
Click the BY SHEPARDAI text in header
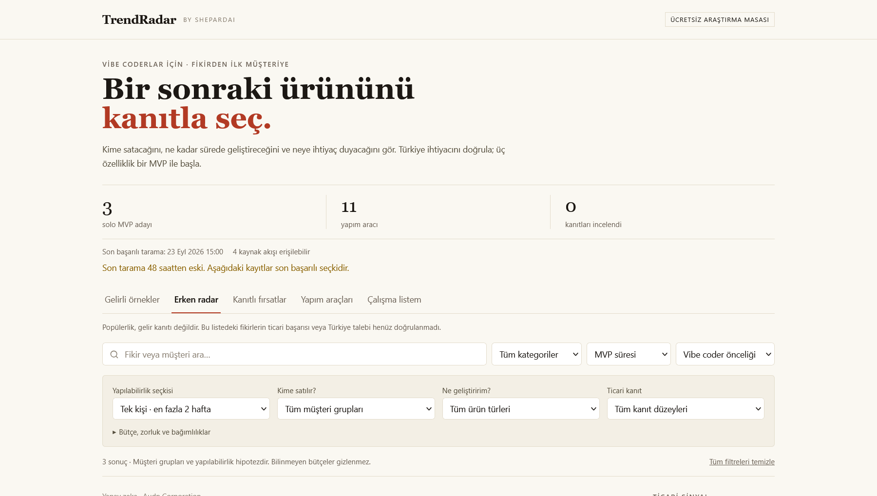point(209,20)
